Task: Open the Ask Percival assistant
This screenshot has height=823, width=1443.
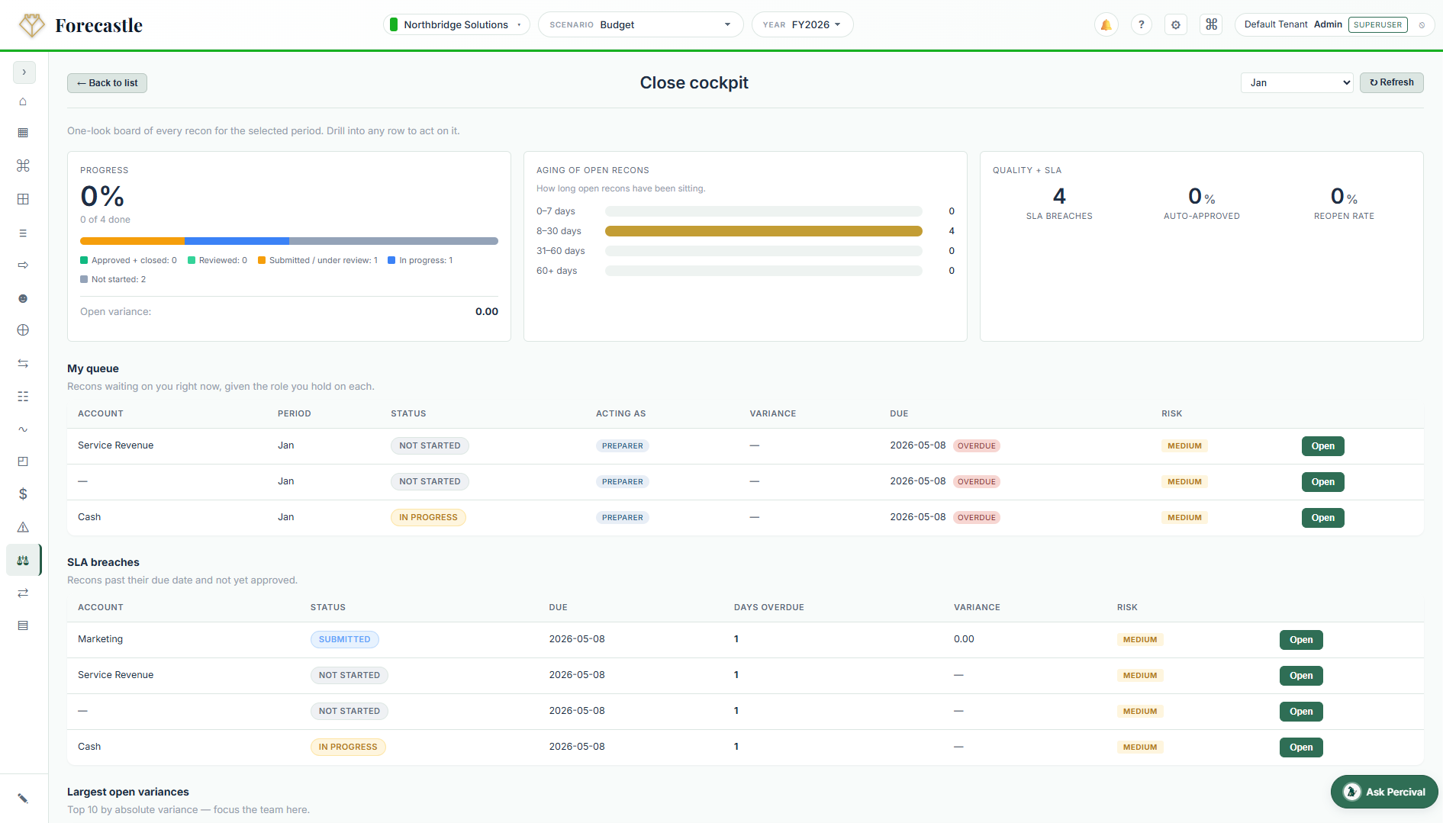Action: pos(1384,792)
